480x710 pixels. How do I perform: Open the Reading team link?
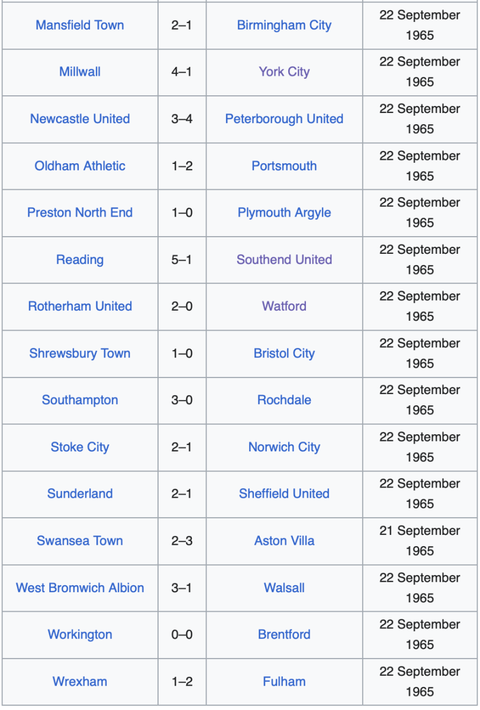coord(80,260)
